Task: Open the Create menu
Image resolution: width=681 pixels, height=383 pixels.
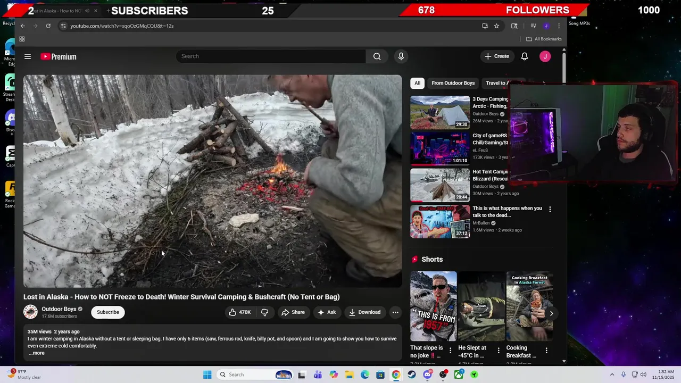Action: click(496, 56)
